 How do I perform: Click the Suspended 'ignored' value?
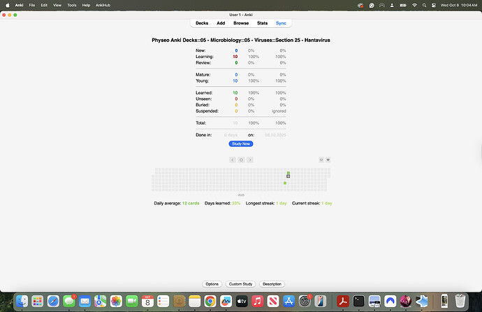tap(279, 111)
